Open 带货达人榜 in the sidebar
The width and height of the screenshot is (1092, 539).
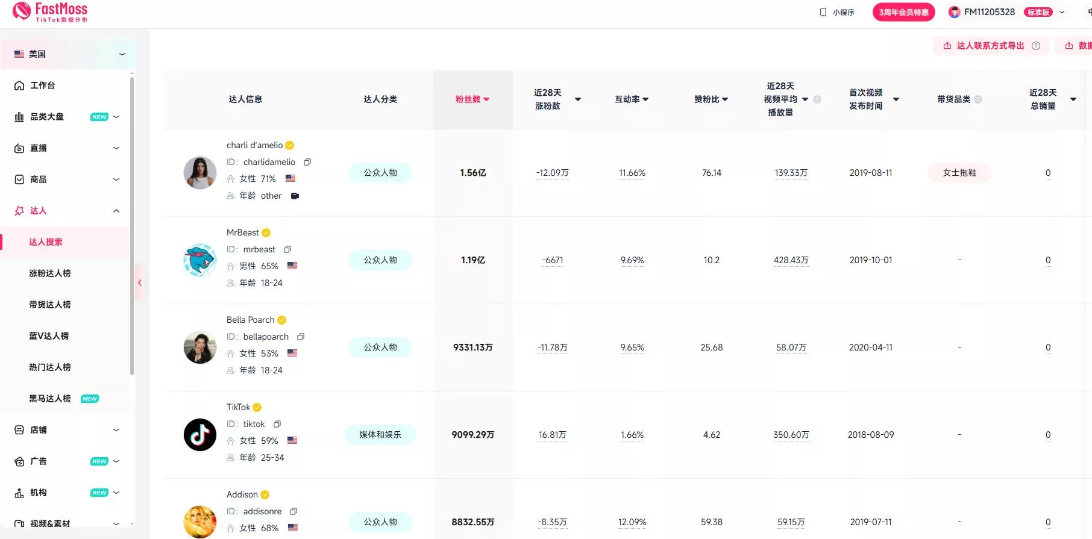click(50, 305)
